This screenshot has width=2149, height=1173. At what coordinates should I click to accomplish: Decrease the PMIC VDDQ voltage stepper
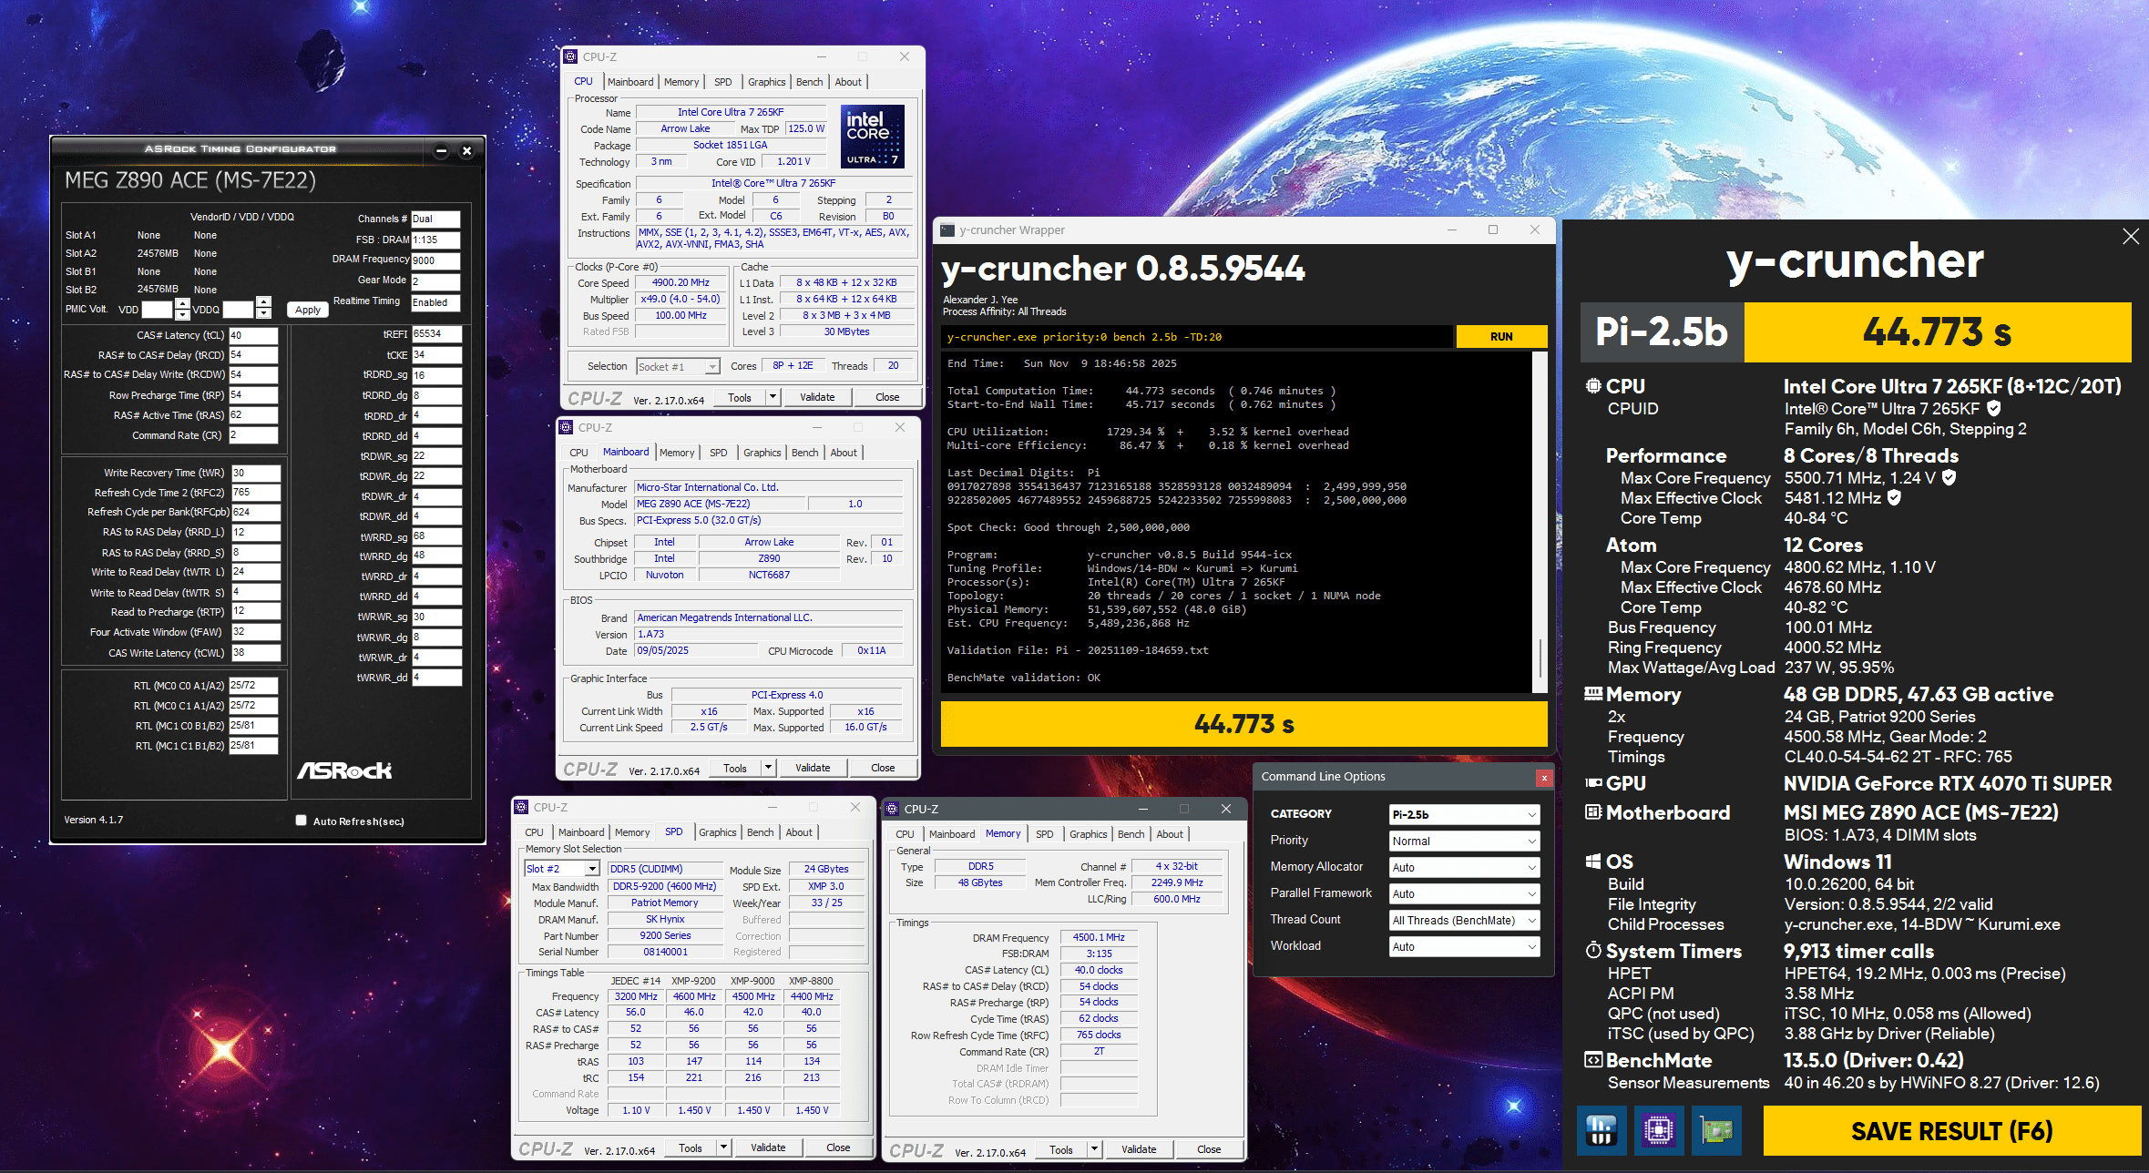[264, 314]
